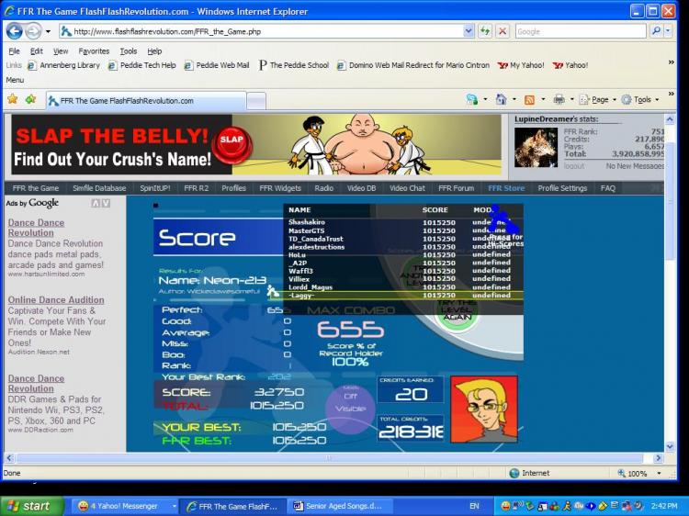Open the Profile Settings nav item
This screenshot has width=689, height=516.
[562, 188]
